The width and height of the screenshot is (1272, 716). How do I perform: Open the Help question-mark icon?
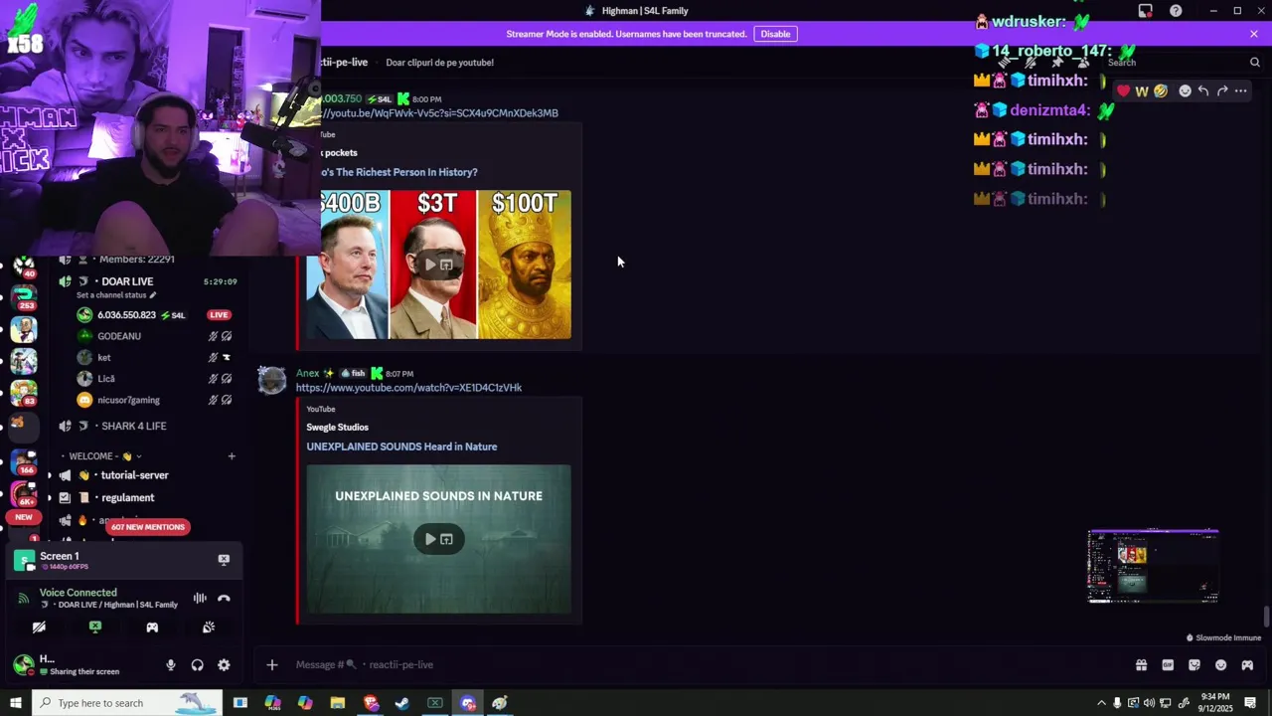[x=1176, y=11]
